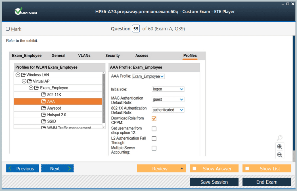Click the profile tree vertical scrollbar
This screenshot has width=297, height=191.
(104, 99)
